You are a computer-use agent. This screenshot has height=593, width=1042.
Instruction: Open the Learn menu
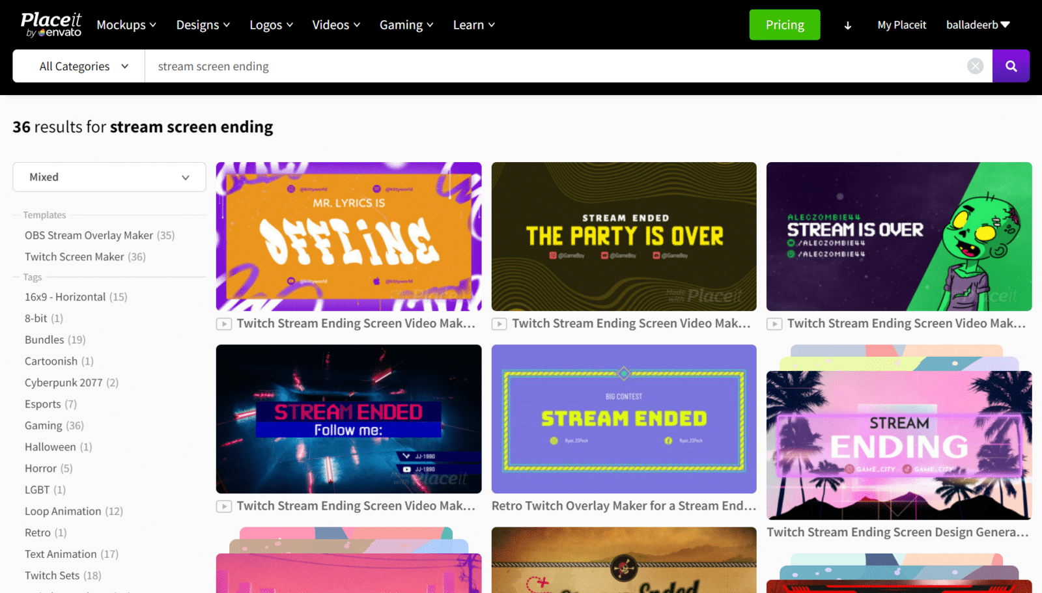474,25
